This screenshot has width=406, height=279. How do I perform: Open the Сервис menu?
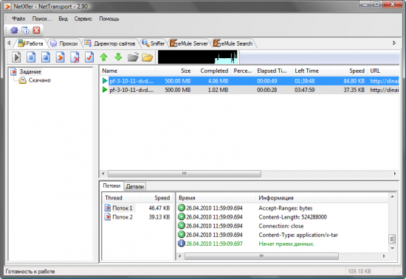tap(83, 18)
